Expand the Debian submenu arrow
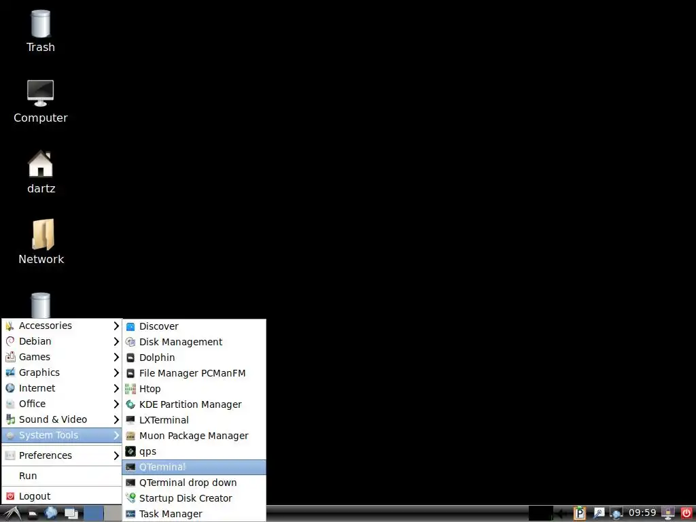Viewport: 696px width, 522px height. [116, 341]
